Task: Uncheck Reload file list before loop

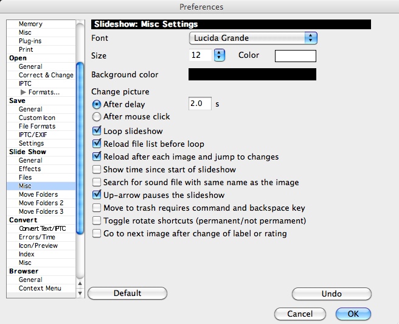Action: (x=97, y=143)
